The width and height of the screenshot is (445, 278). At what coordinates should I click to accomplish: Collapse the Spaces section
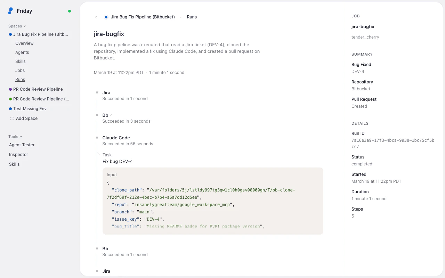pyautogui.click(x=17, y=26)
